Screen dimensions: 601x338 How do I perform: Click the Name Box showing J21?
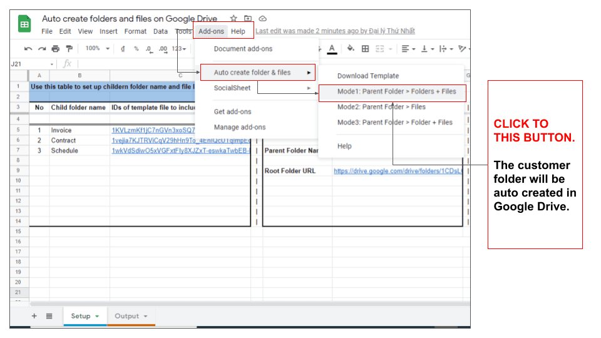coord(28,64)
